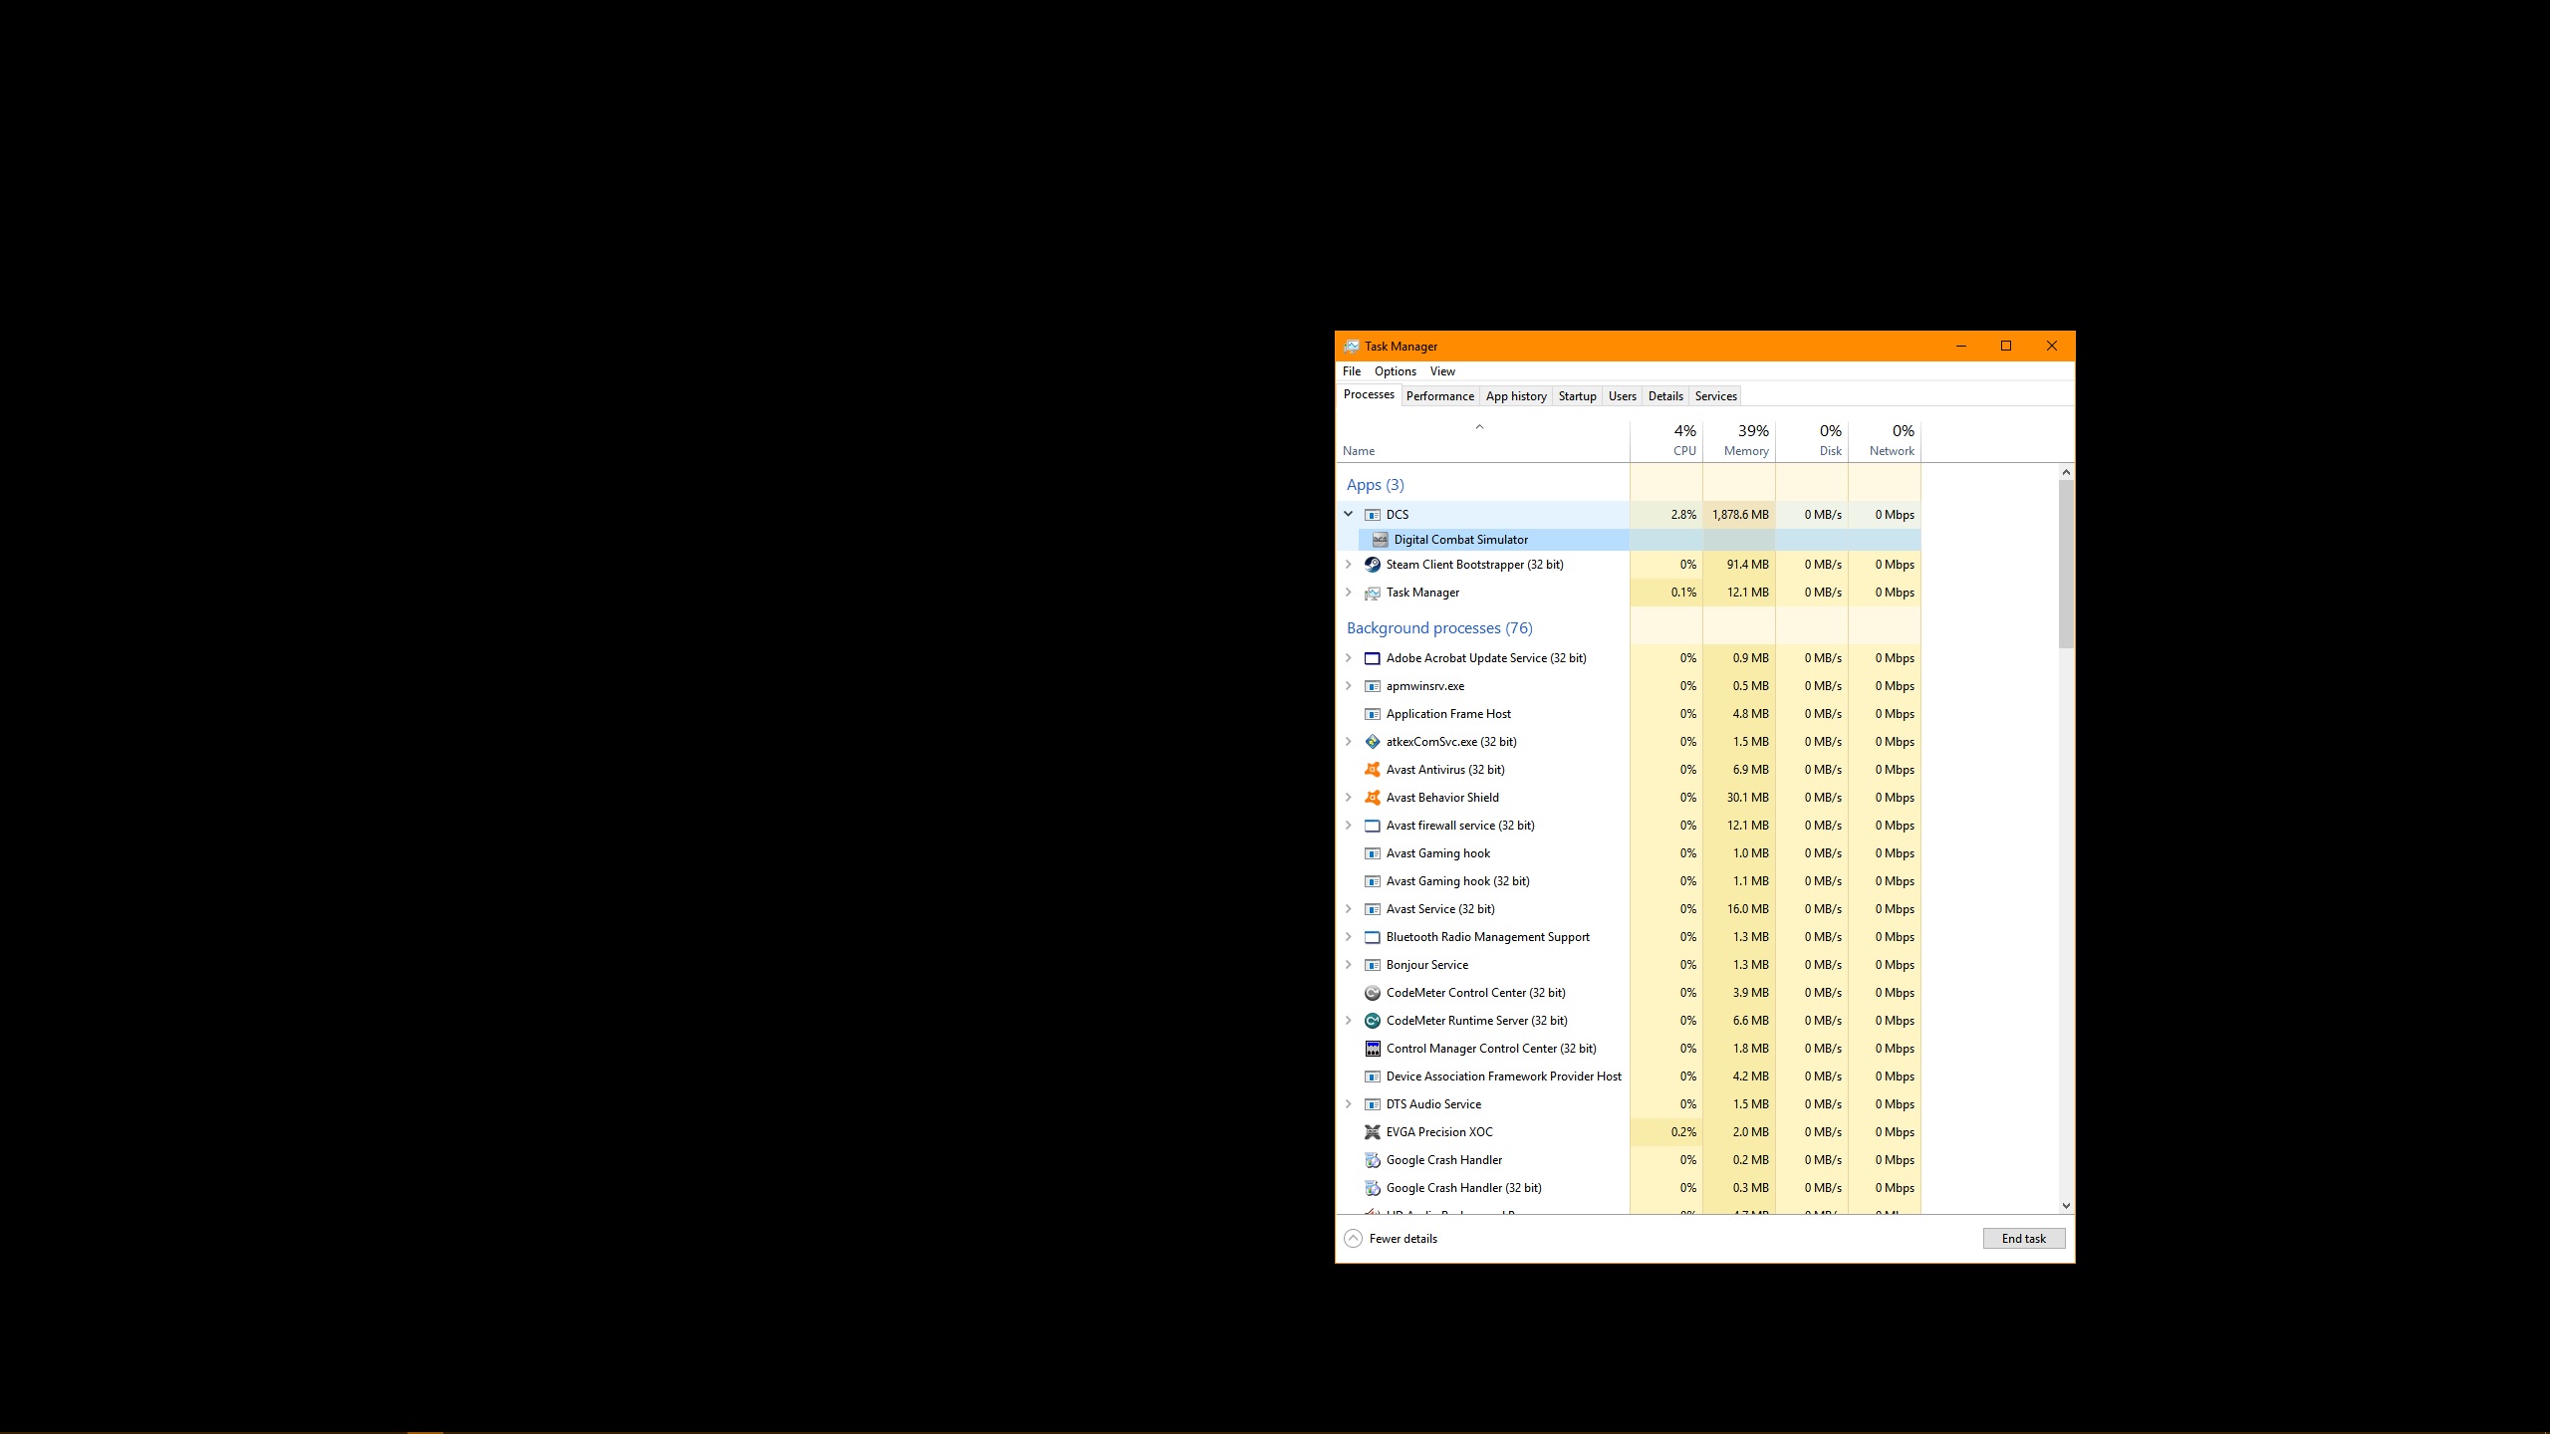The width and height of the screenshot is (2550, 1434).
Task: Click the Digital Combat Simulator window icon
Action: click(x=1380, y=540)
